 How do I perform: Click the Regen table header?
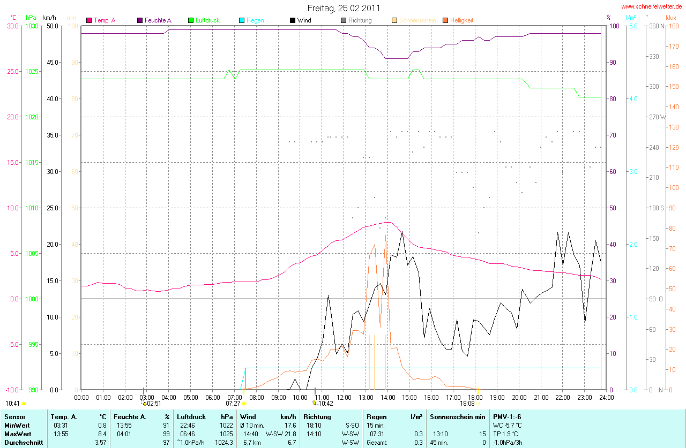click(376, 416)
